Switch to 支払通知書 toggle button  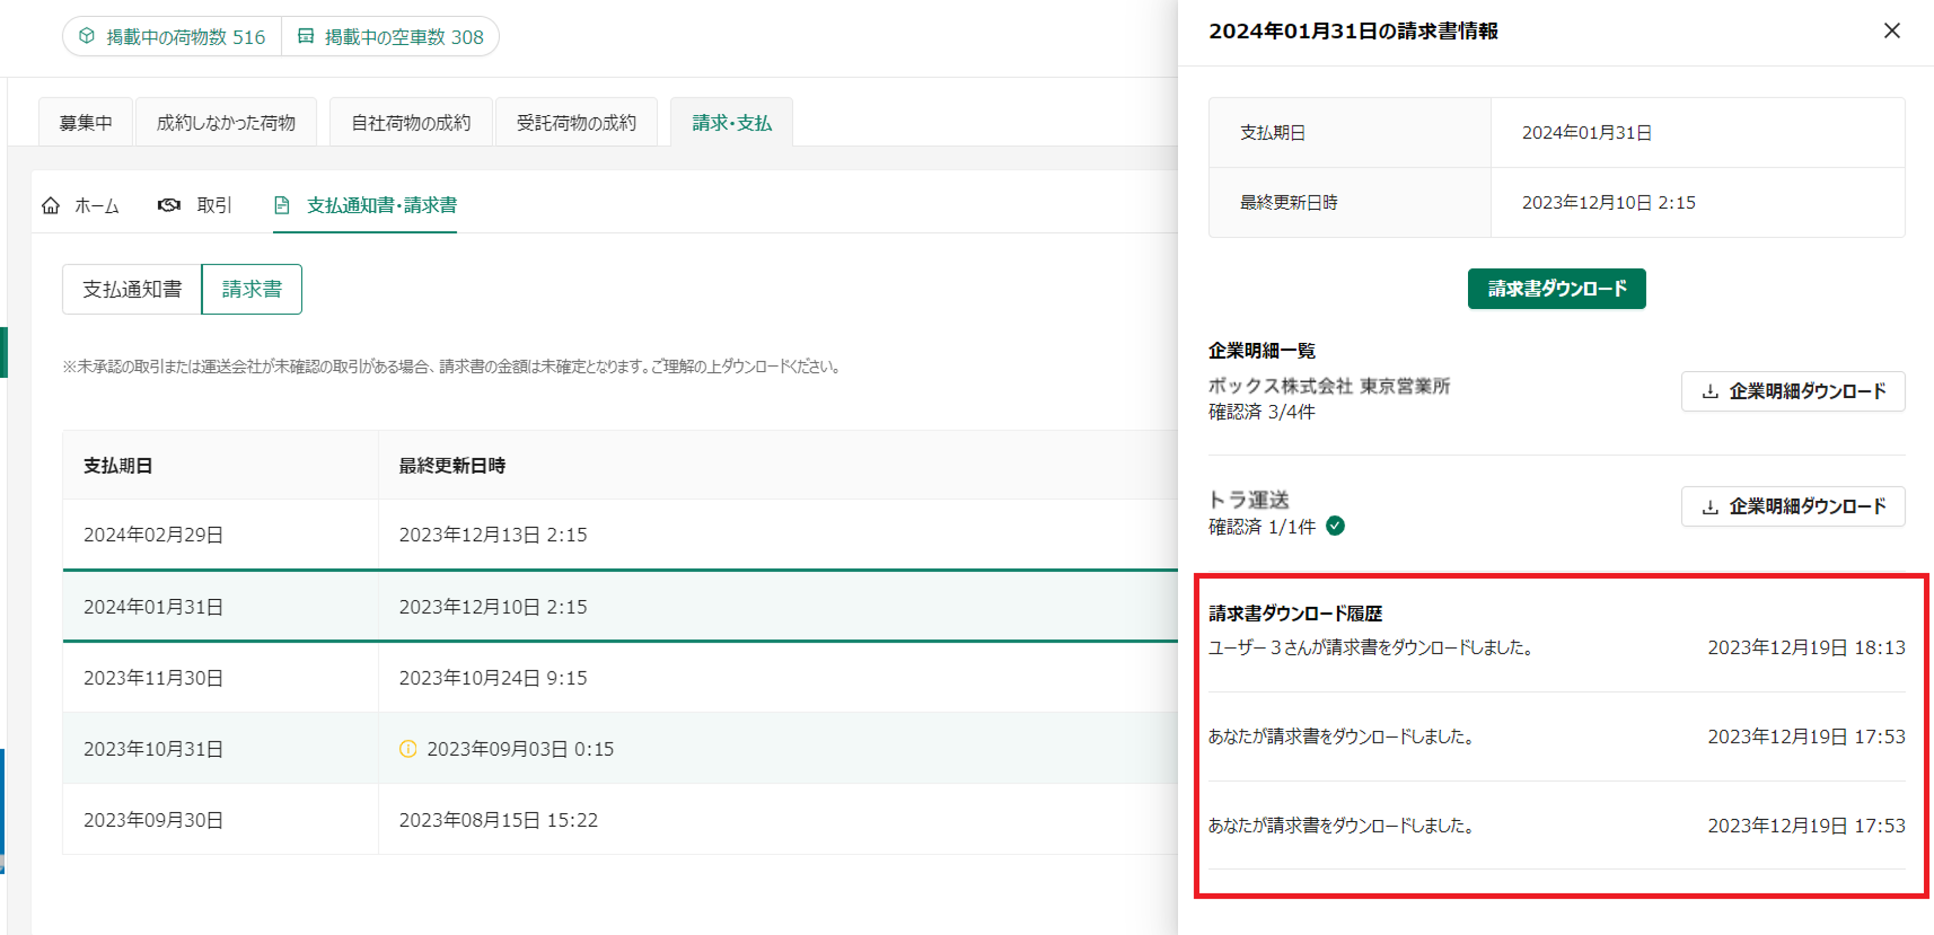132,289
